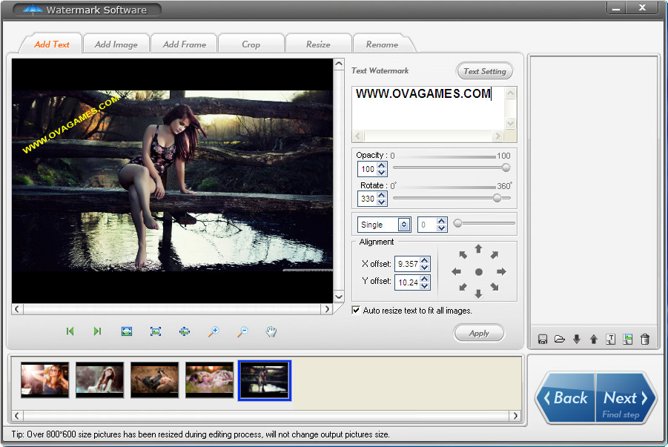668x447 pixels.
Task: Decrease Rotate value with down spinner
Action: click(382, 202)
